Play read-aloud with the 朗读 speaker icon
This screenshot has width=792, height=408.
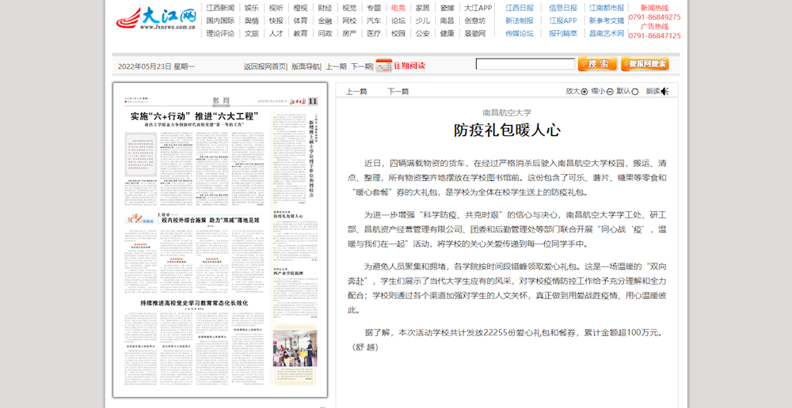pos(664,91)
